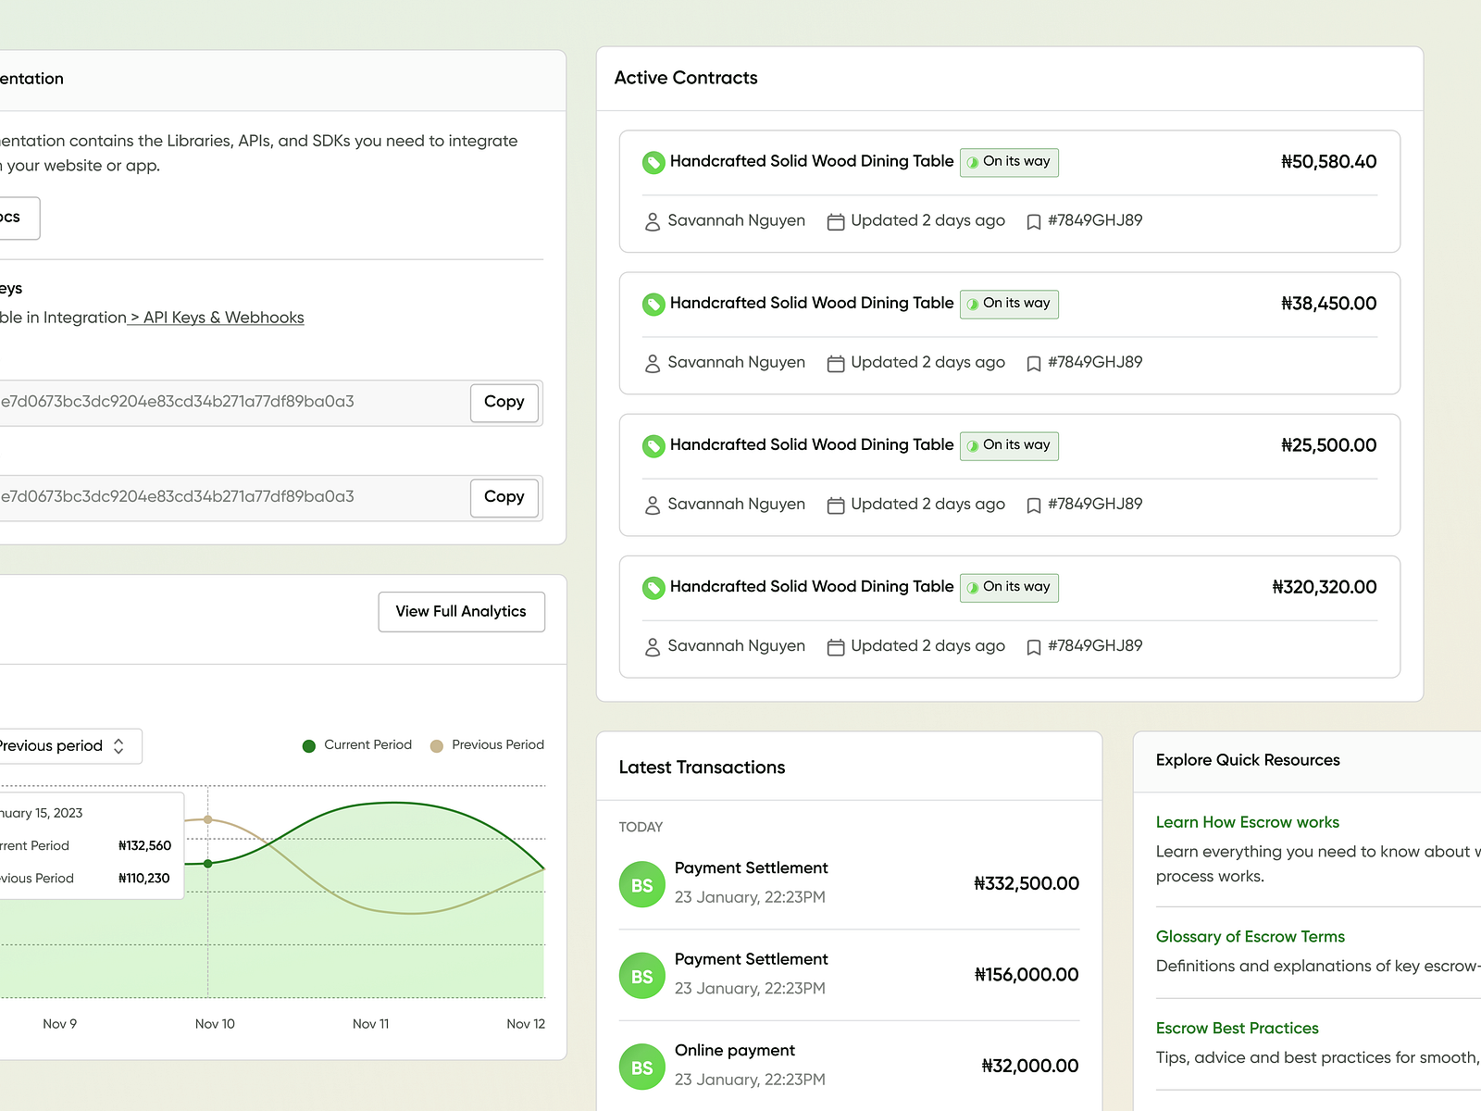Click ₦38,450.00 contract amount
1481x1111 pixels.
point(1328,304)
